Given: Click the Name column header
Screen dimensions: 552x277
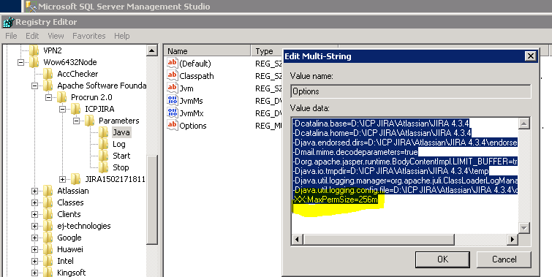Looking at the screenshot, I should [x=208, y=51].
